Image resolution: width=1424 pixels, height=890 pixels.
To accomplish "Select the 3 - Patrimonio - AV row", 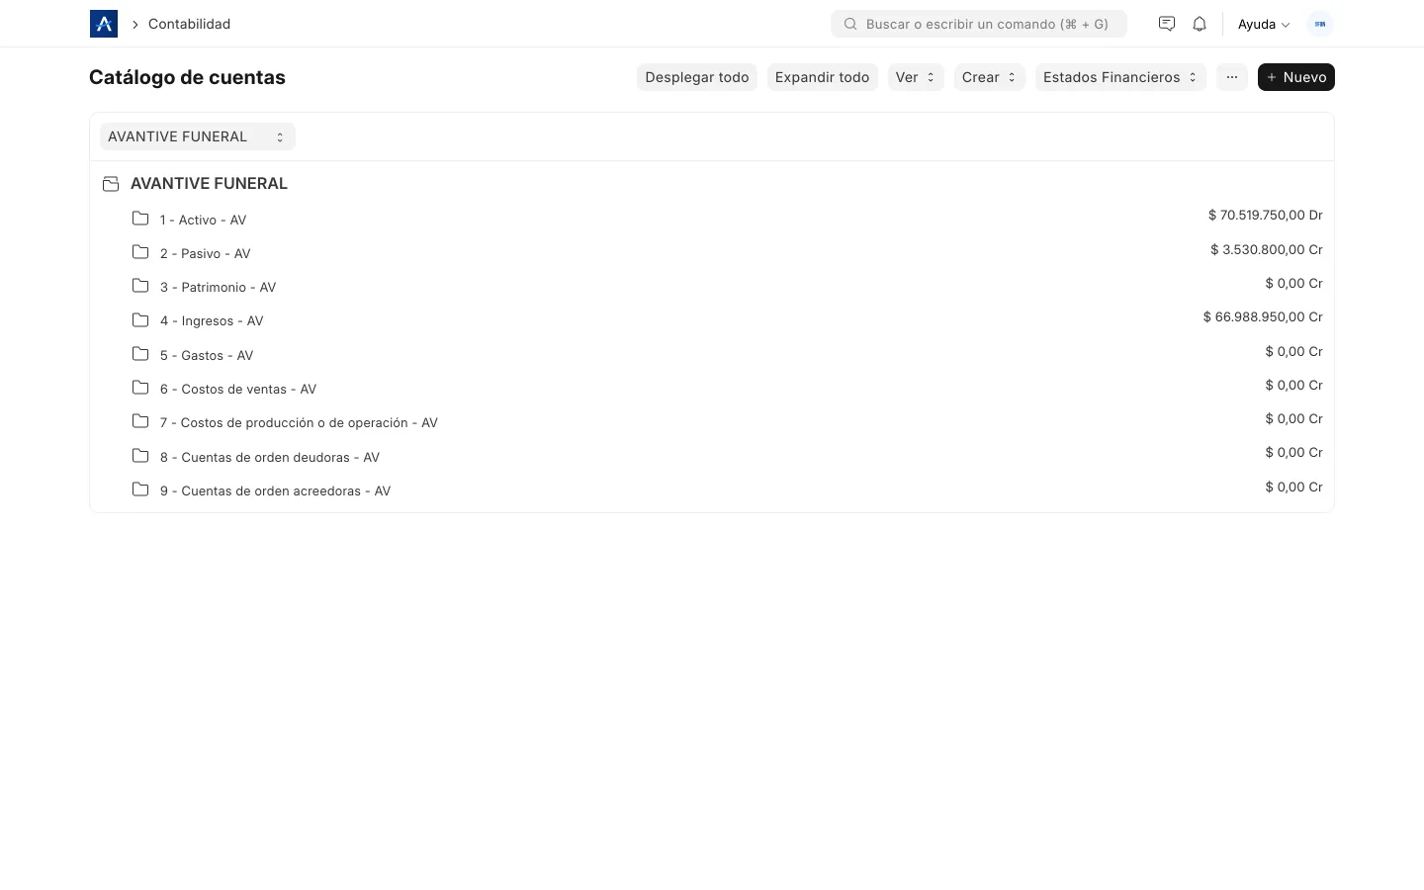I will point(219,287).
